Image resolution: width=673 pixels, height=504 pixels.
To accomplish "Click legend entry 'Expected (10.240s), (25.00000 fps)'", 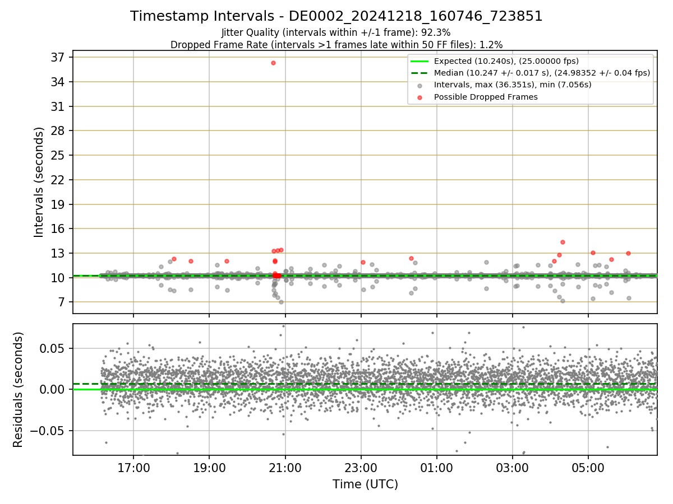I will tap(506, 61).
